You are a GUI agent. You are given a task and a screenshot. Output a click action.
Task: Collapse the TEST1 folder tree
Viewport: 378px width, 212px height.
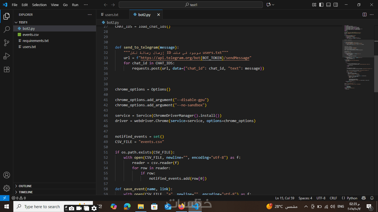[x=23, y=22]
